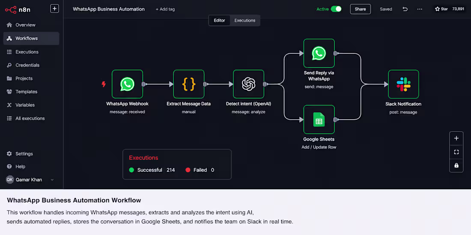This screenshot has height=235, width=471.
Task: Open Settings gear in sidebar
Action: tap(9, 154)
